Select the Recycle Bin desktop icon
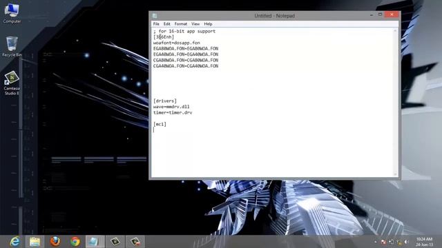 12,46
